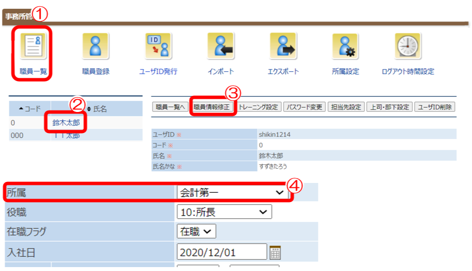Viewport: 472px width, 271px height.
Task: Open the calendar picker beside 入社日
Action: click(x=275, y=252)
